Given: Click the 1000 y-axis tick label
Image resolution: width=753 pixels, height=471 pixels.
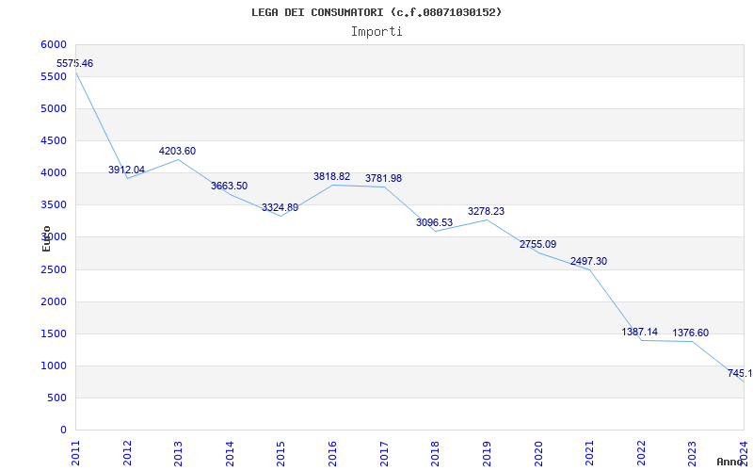Looking at the screenshot, I should point(55,365).
